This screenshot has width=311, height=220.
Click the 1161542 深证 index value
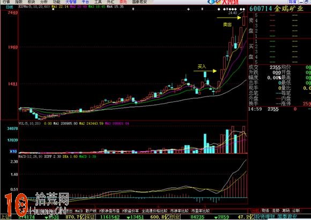pos(110,217)
